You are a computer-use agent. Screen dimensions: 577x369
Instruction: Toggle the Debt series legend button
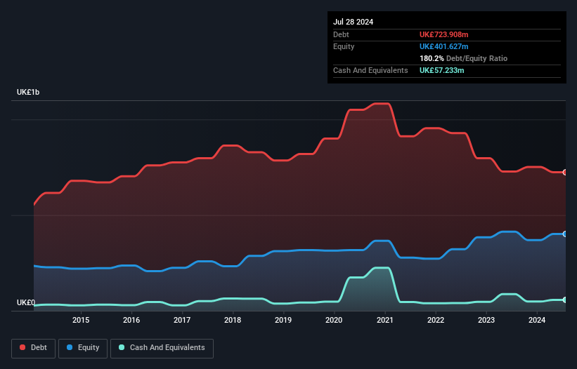34,348
